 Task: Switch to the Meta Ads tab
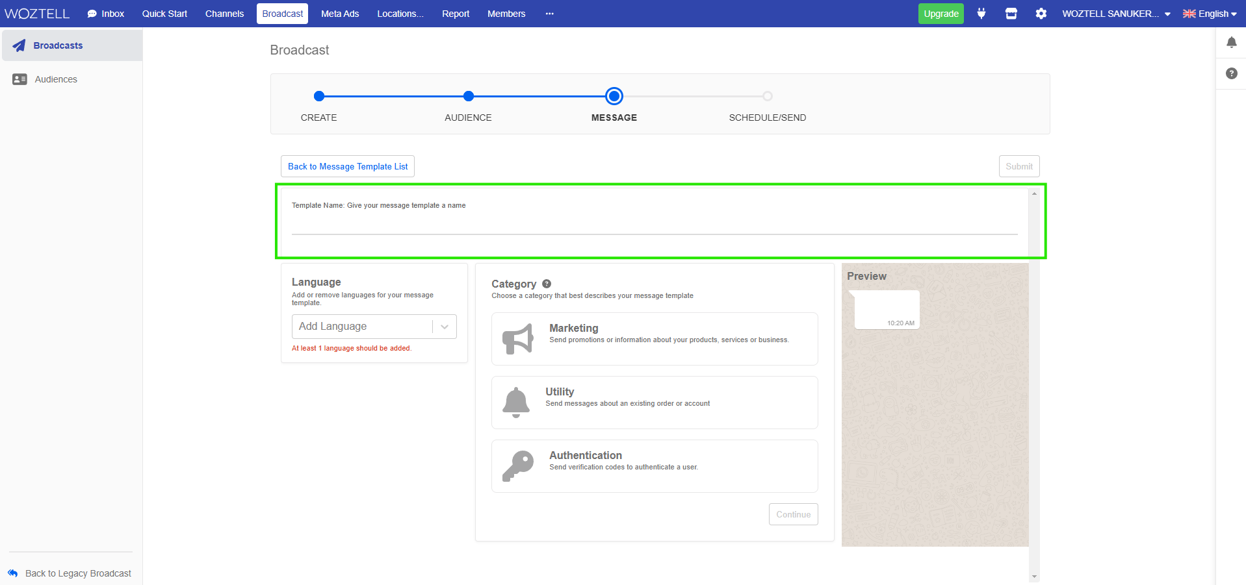click(x=339, y=13)
